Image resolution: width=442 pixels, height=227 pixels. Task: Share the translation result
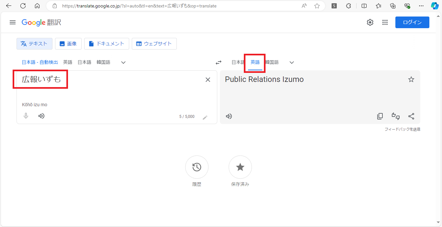[411, 116]
